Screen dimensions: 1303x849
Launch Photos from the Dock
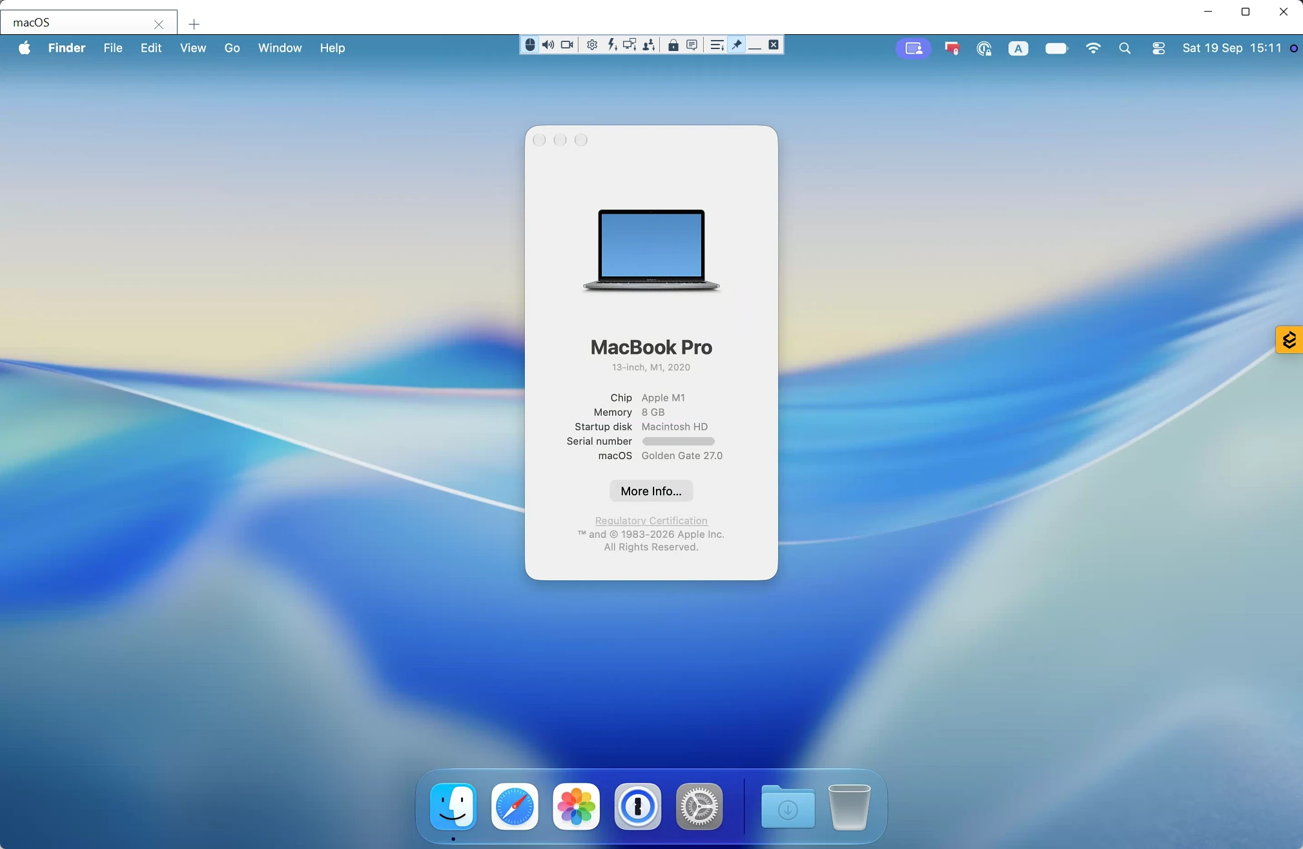pyautogui.click(x=576, y=806)
